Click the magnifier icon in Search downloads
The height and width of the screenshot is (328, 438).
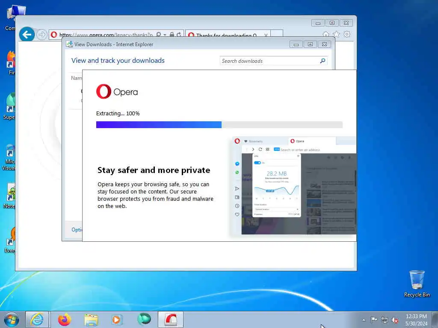pos(323,61)
